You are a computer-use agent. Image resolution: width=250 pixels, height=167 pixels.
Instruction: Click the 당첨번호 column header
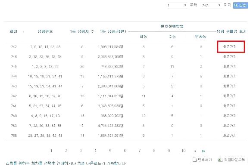click(x=45, y=31)
